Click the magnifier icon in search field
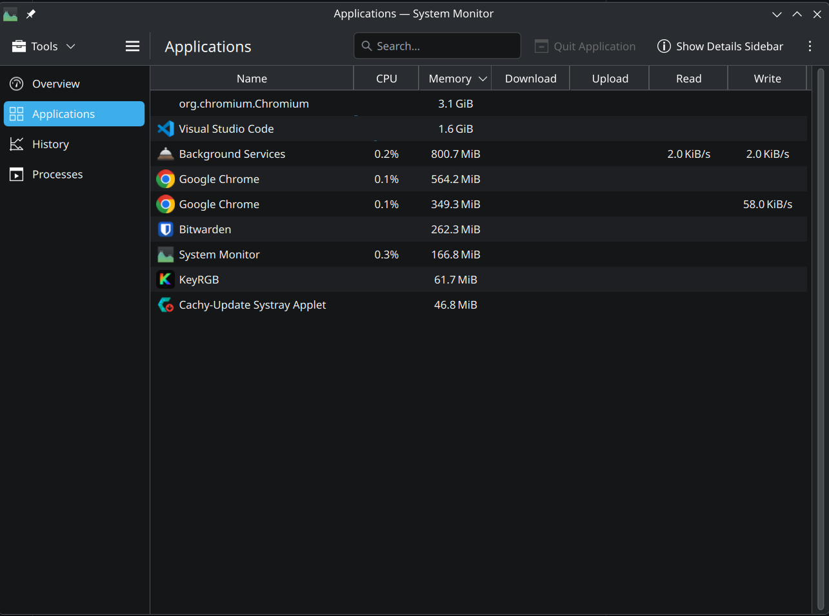Image resolution: width=829 pixels, height=616 pixels. tap(366, 46)
